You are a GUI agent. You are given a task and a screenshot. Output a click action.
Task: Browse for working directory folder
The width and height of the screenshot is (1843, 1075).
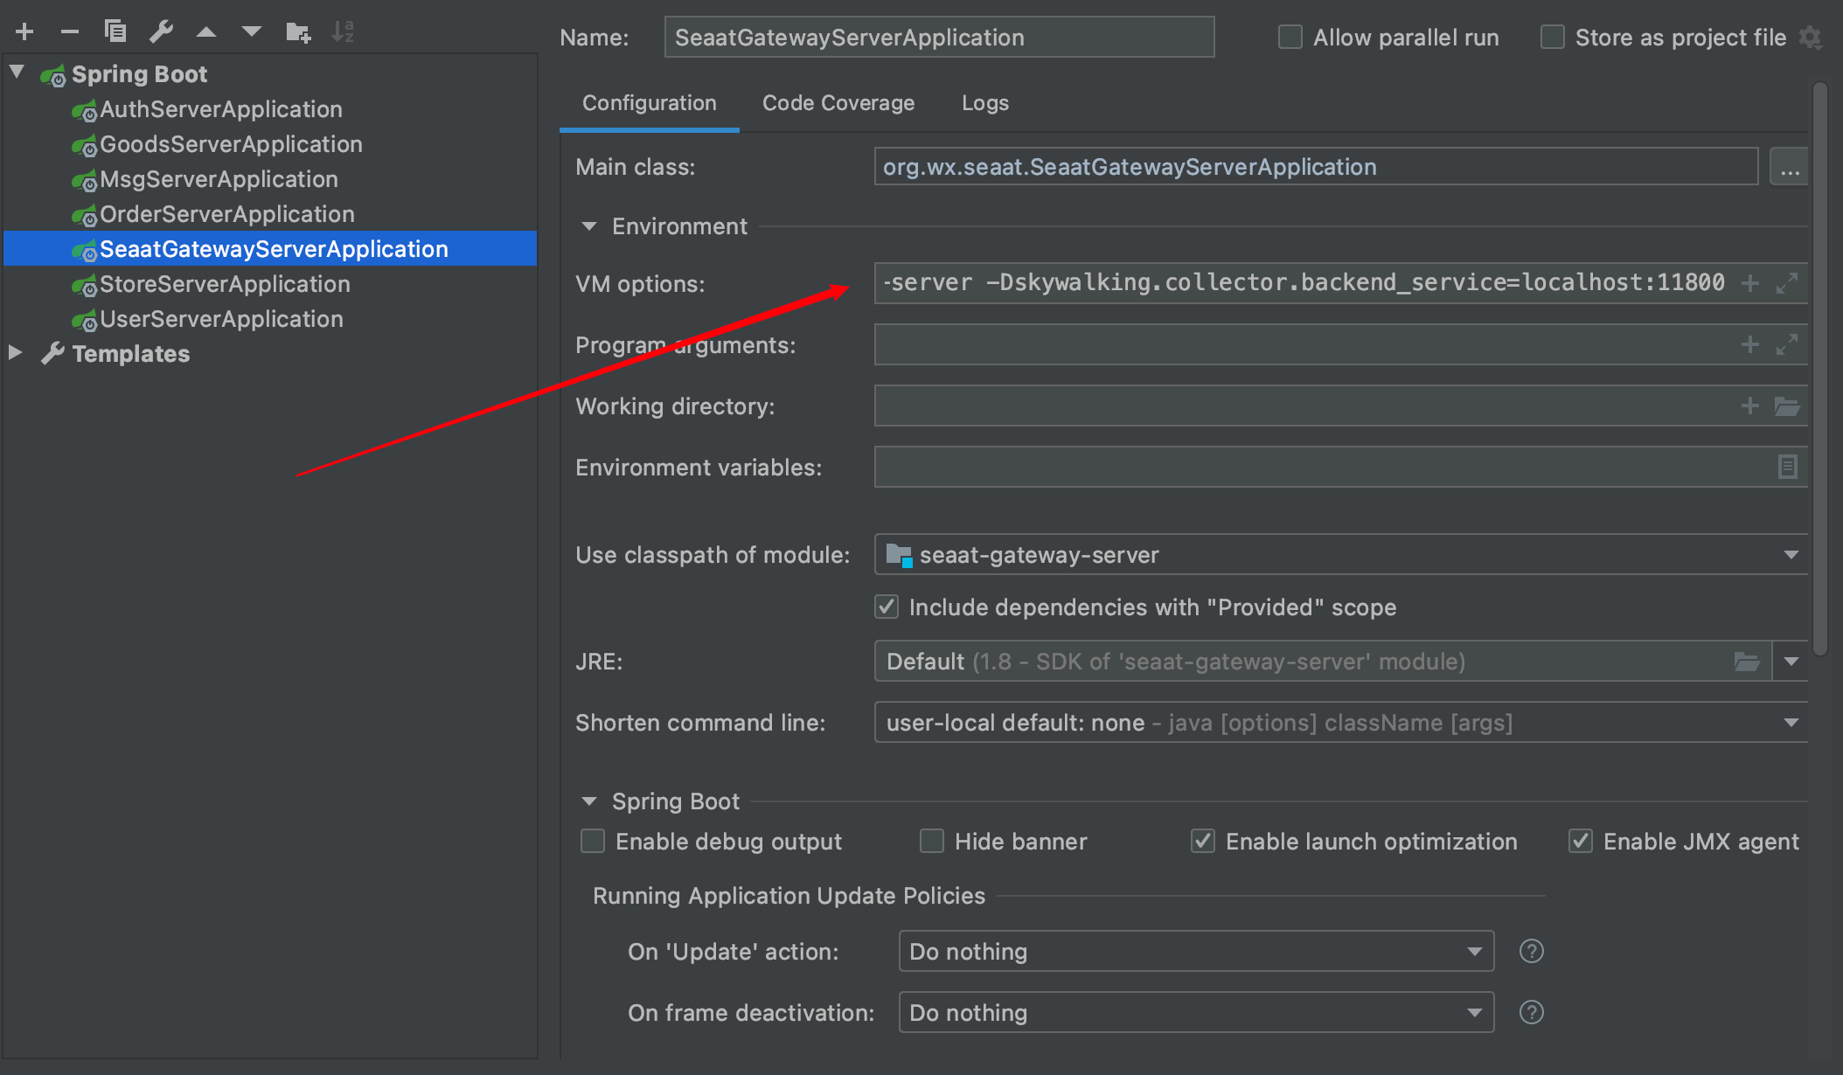(x=1787, y=406)
